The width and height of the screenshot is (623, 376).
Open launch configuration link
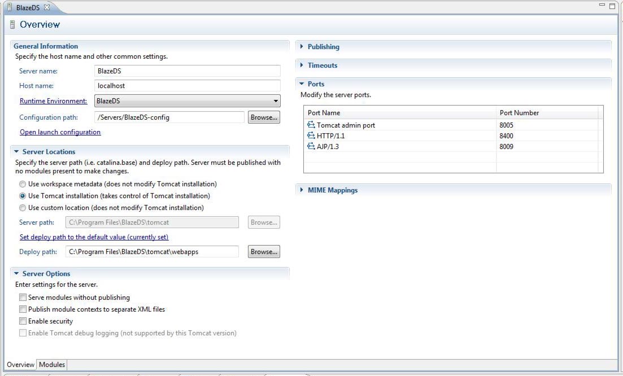point(60,132)
